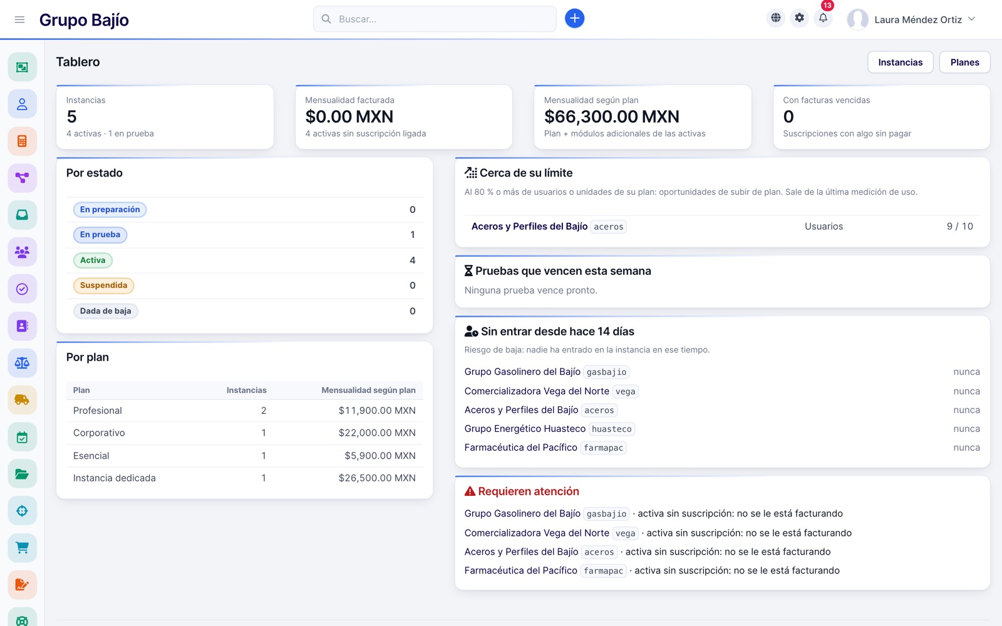Select the Dada de baja status badge
Screen dimensions: 1002x626
click(105, 311)
